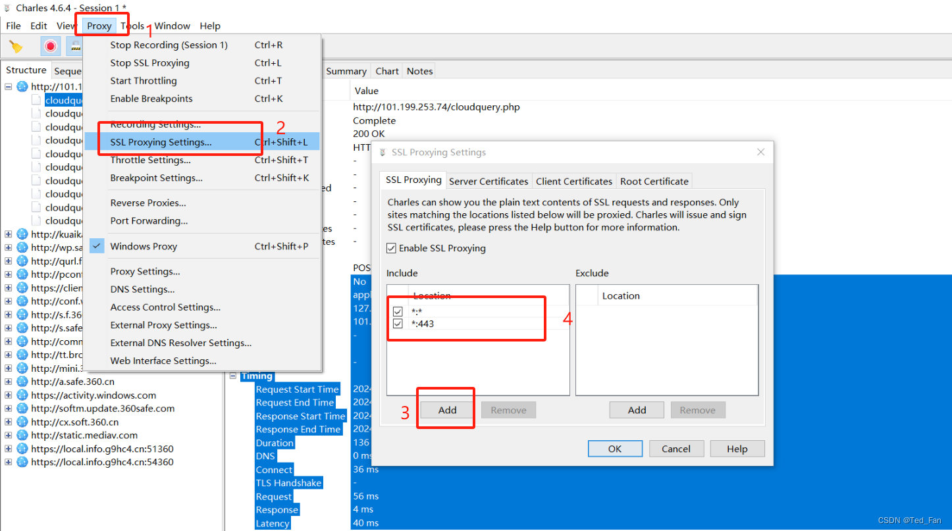Choose Enable Breakpoints menu entry
952x531 pixels.
(203, 99)
